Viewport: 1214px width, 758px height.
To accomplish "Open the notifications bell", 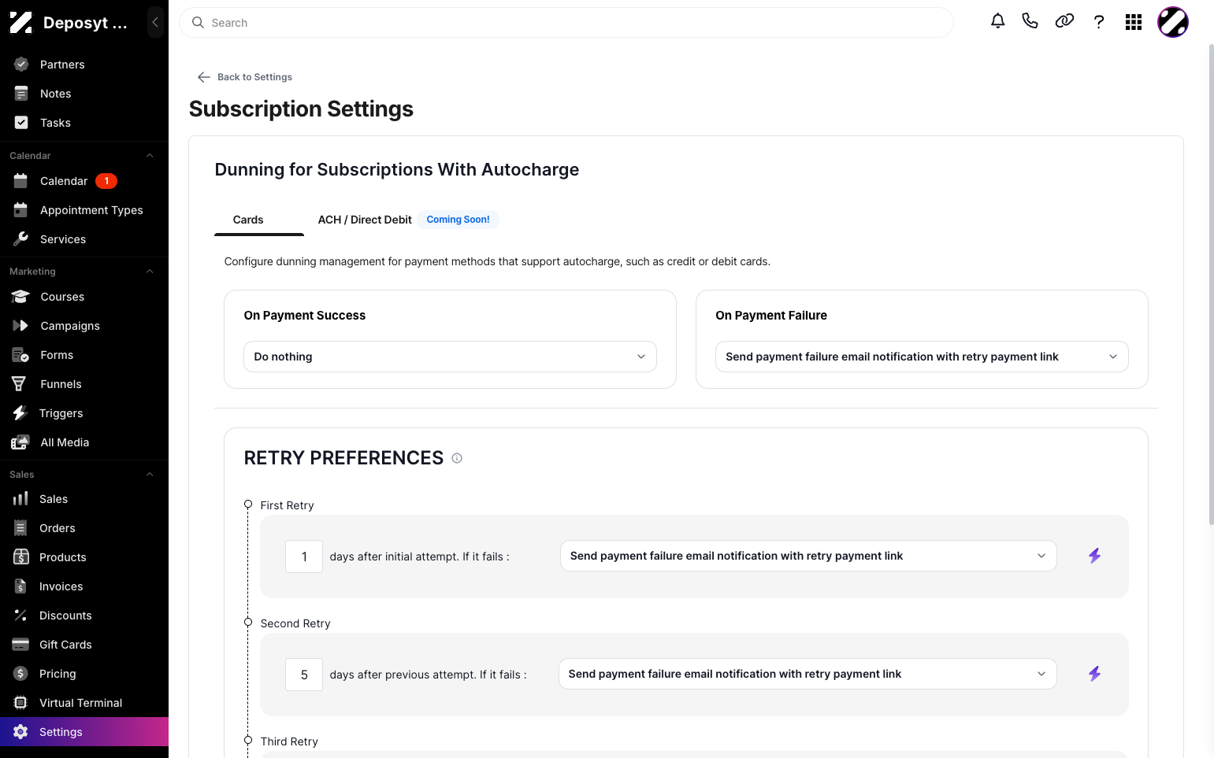I will pyautogui.click(x=997, y=22).
